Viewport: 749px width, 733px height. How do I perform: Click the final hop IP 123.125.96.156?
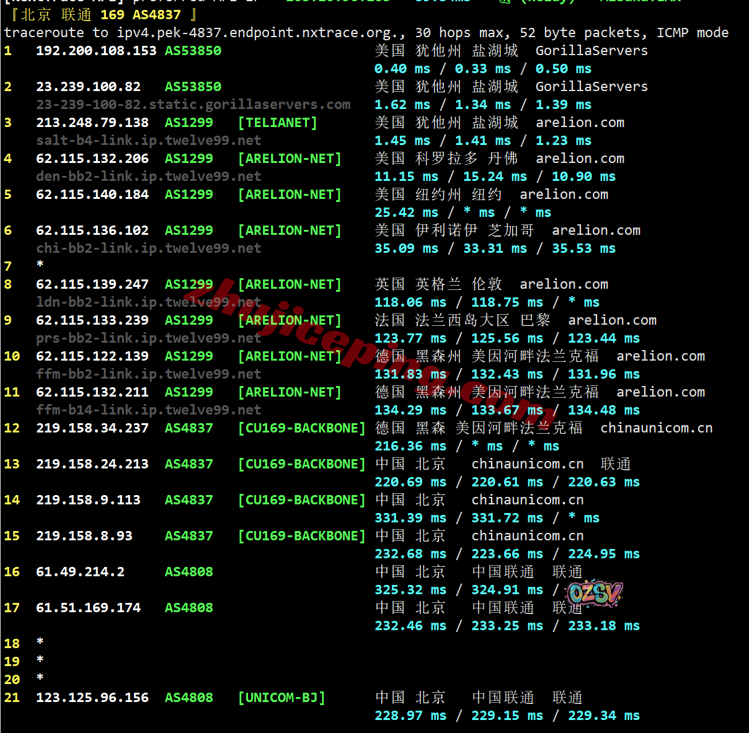[92, 698]
